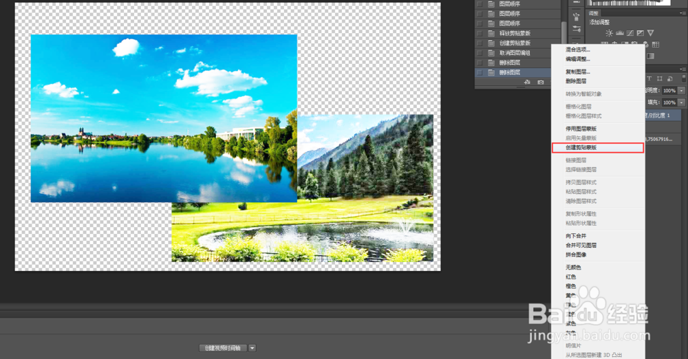The height and width of the screenshot is (359, 688).
Task: Click the histogram graph at top
Action: [629, 3]
